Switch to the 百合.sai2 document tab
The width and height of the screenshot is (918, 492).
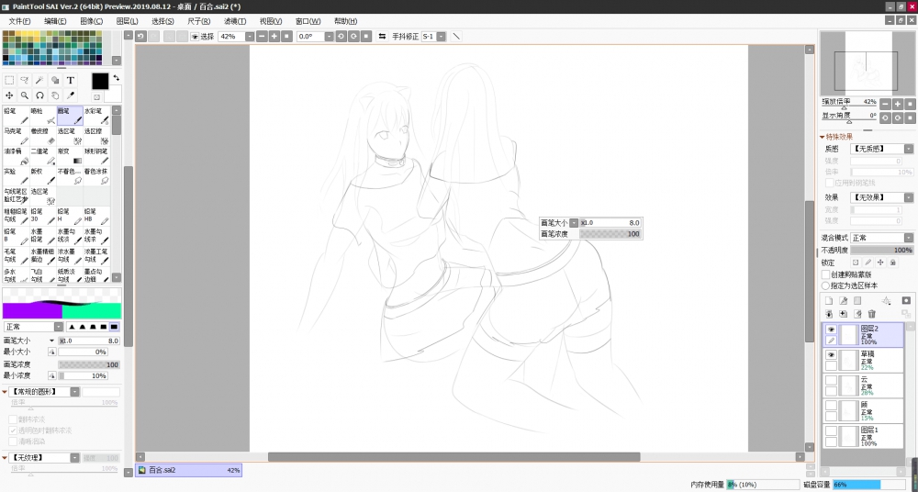point(188,470)
